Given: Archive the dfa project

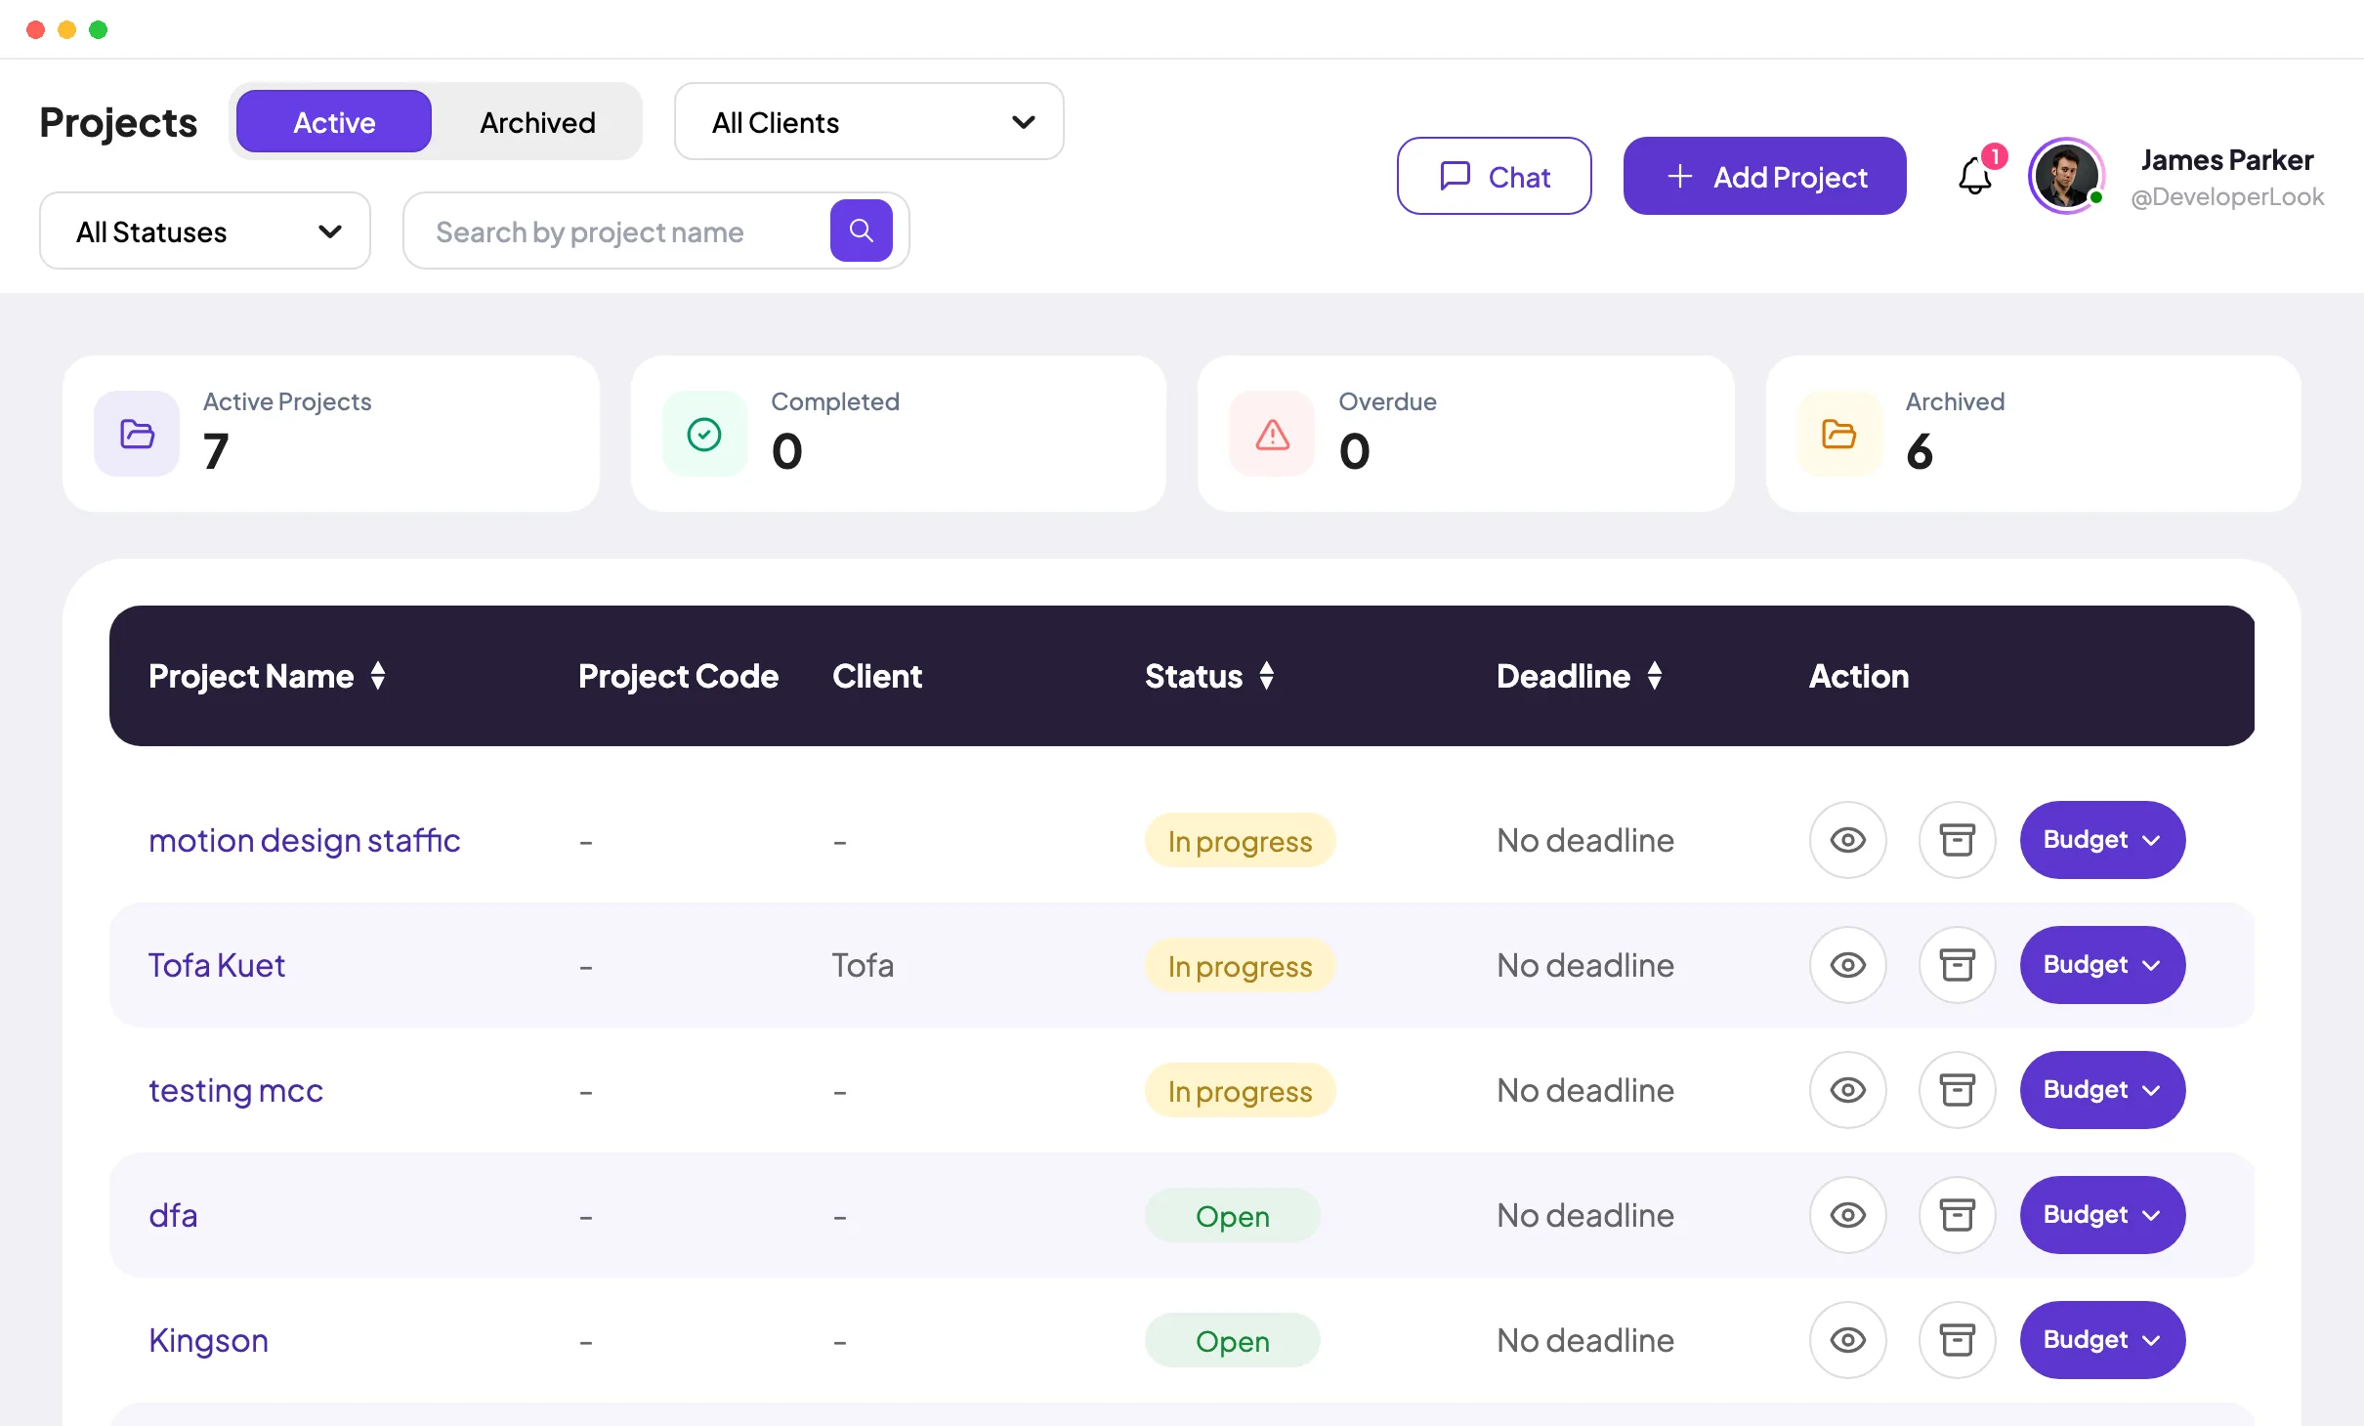Looking at the screenshot, I should [1957, 1215].
